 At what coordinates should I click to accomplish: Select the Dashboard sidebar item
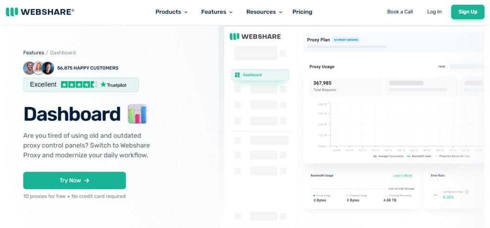[x=260, y=75]
